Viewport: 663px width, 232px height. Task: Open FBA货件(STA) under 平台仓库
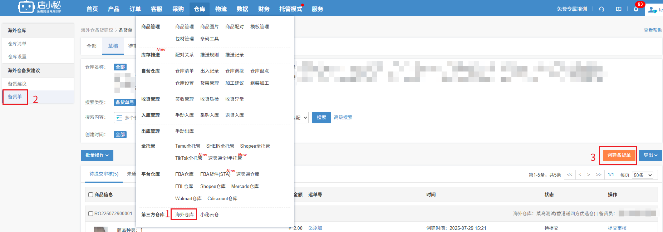pyautogui.click(x=215, y=174)
